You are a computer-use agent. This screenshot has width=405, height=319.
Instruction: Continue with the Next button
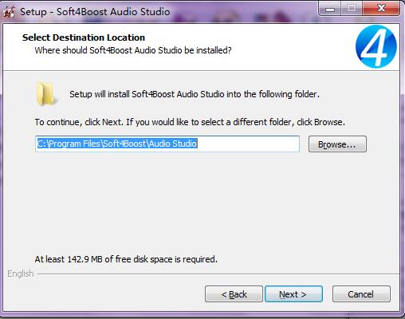[293, 294]
